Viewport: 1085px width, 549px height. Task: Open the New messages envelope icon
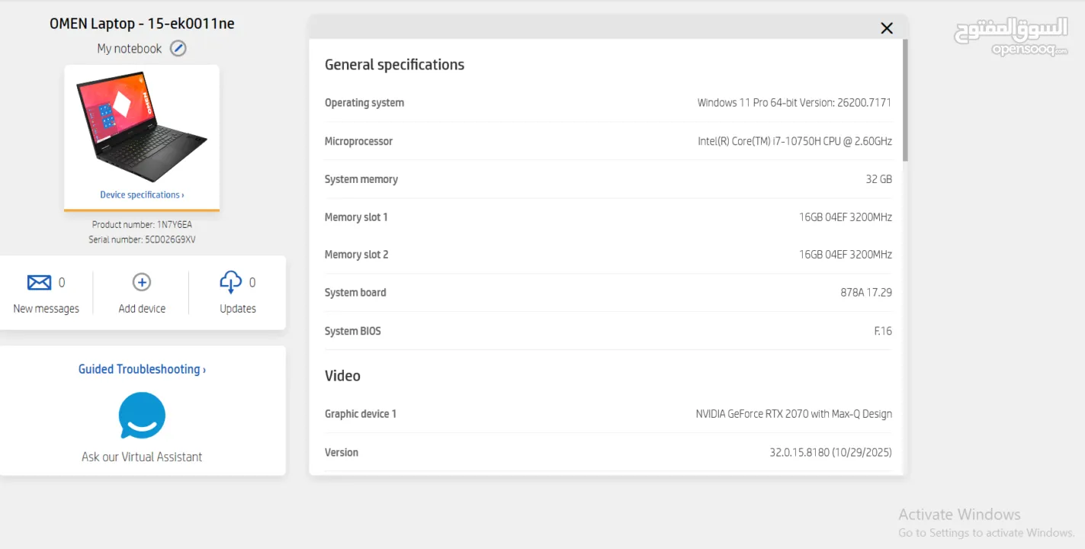[x=39, y=283]
